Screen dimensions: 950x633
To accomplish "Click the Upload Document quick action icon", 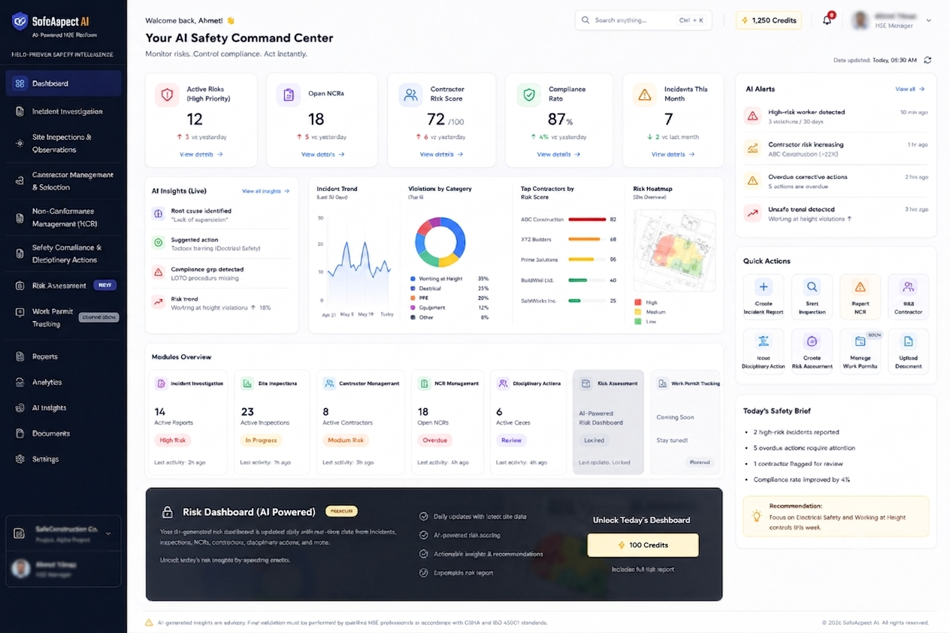I will pyautogui.click(x=908, y=341).
